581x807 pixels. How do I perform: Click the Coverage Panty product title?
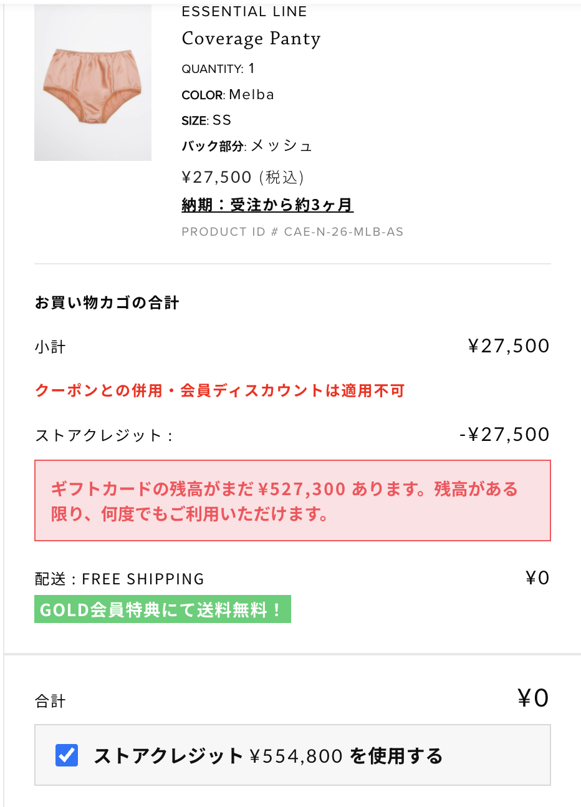(251, 39)
